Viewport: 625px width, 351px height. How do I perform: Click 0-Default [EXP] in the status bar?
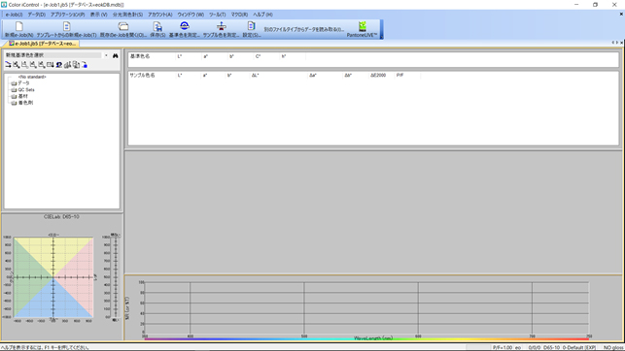[579, 347]
